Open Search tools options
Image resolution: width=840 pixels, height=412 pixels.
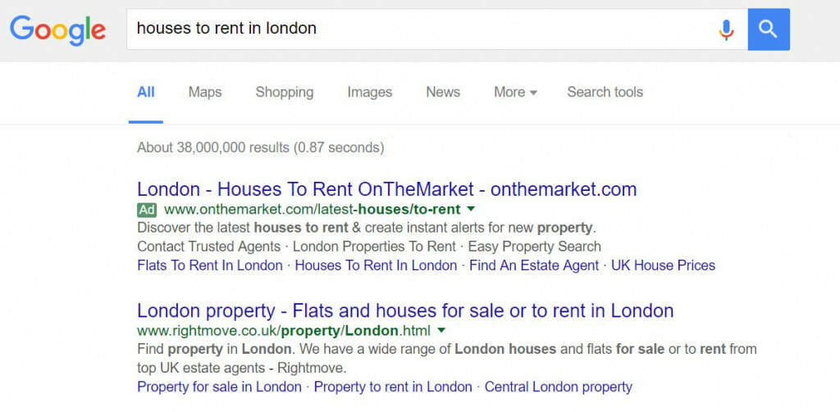605,92
